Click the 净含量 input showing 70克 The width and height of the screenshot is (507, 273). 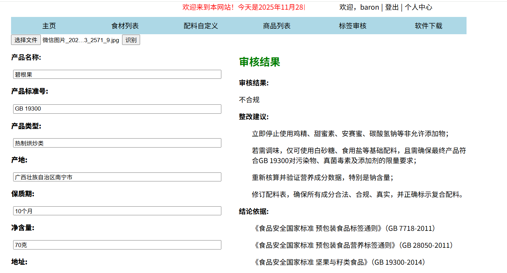[117, 245]
